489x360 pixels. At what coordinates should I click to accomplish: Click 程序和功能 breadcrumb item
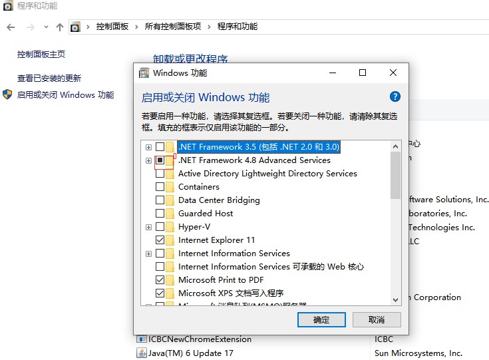[238, 27]
